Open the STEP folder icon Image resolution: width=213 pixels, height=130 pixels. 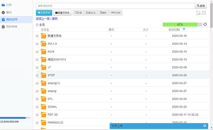[x=44, y=75]
